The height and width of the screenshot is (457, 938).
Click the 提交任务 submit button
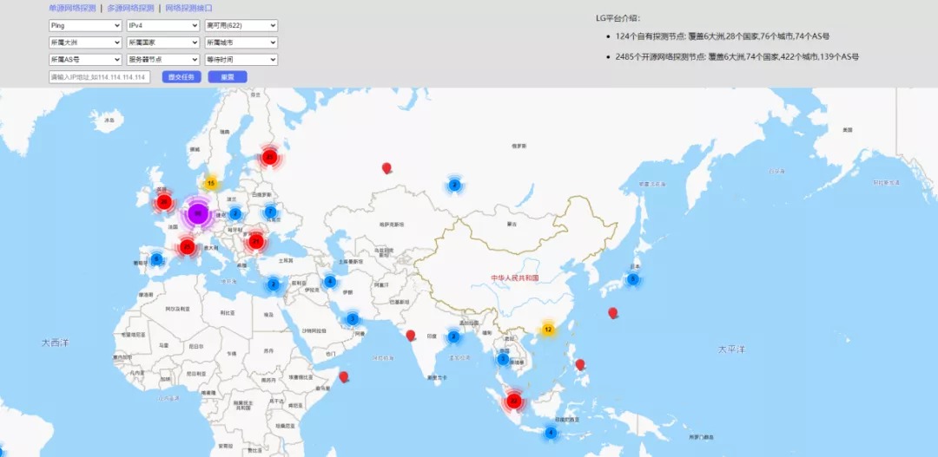[182, 77]
